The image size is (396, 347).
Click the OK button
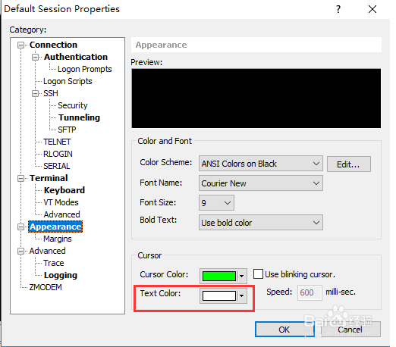pyautogui.click(x=284, y=330)
